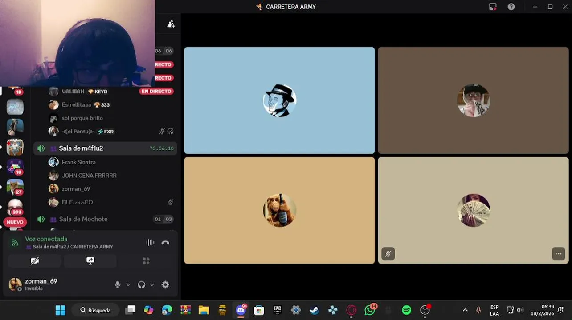Open voice connection info via signal icon

click(x=15, y=243)
